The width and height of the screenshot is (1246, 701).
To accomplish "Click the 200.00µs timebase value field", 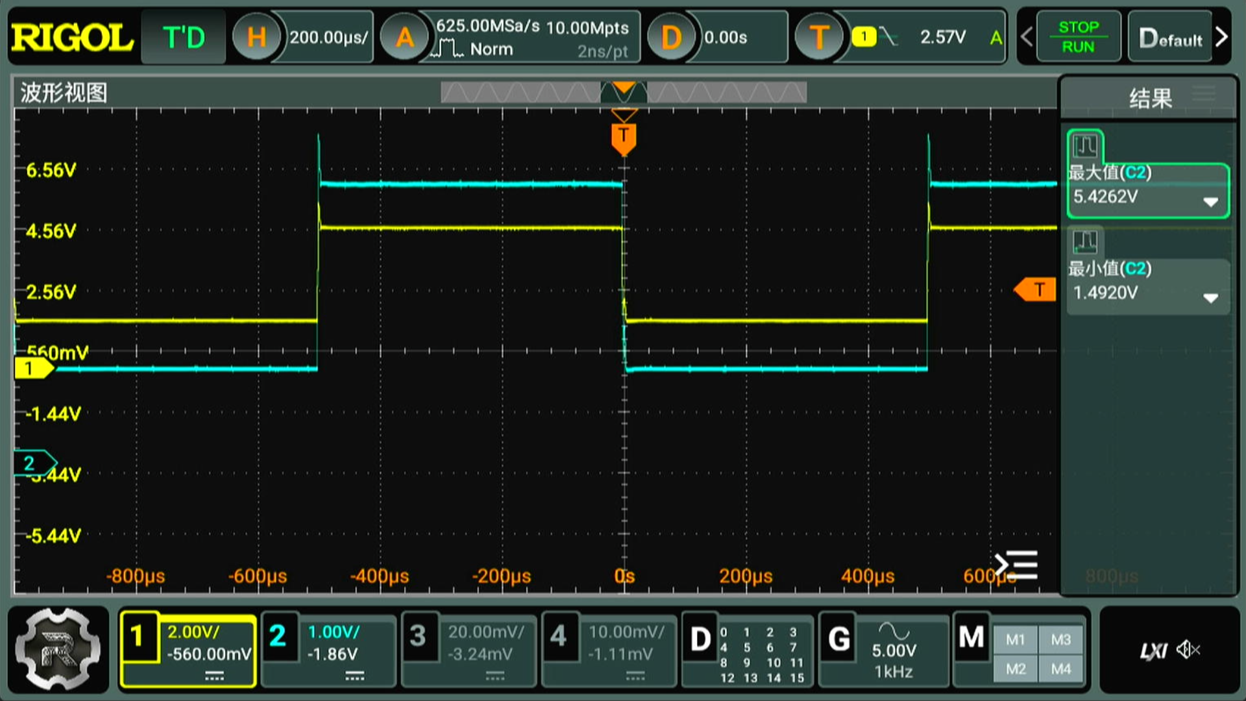I will coord(328,38).
